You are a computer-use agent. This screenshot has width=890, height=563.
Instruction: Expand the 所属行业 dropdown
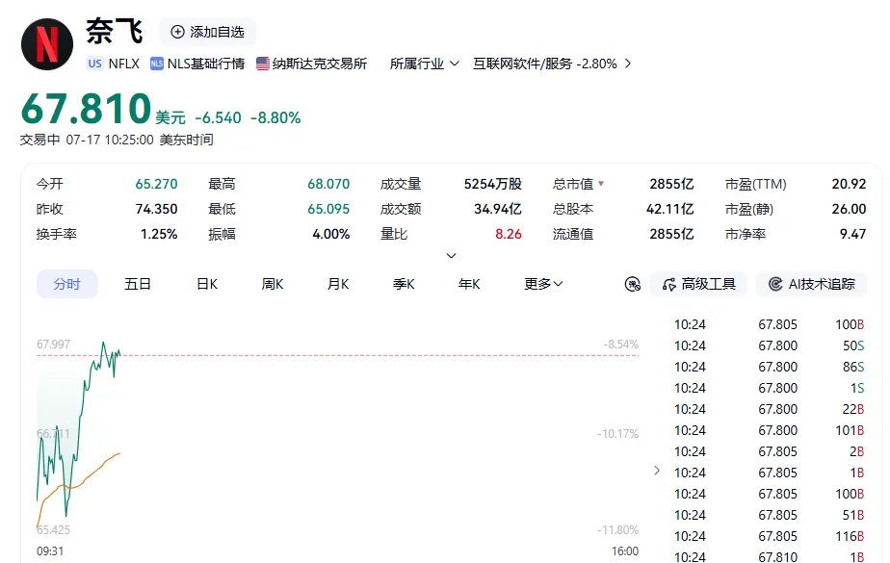424,64
